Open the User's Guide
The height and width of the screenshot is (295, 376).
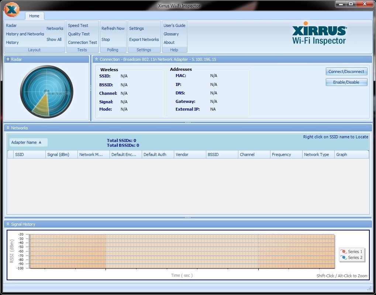click(x=174, y=25)
